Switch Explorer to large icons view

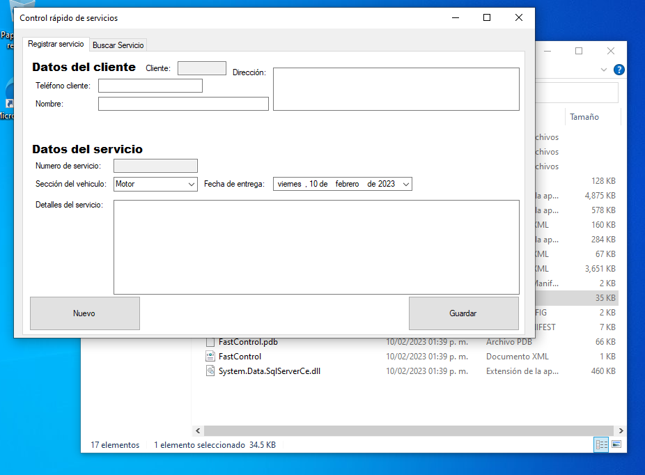coord(616,444)
